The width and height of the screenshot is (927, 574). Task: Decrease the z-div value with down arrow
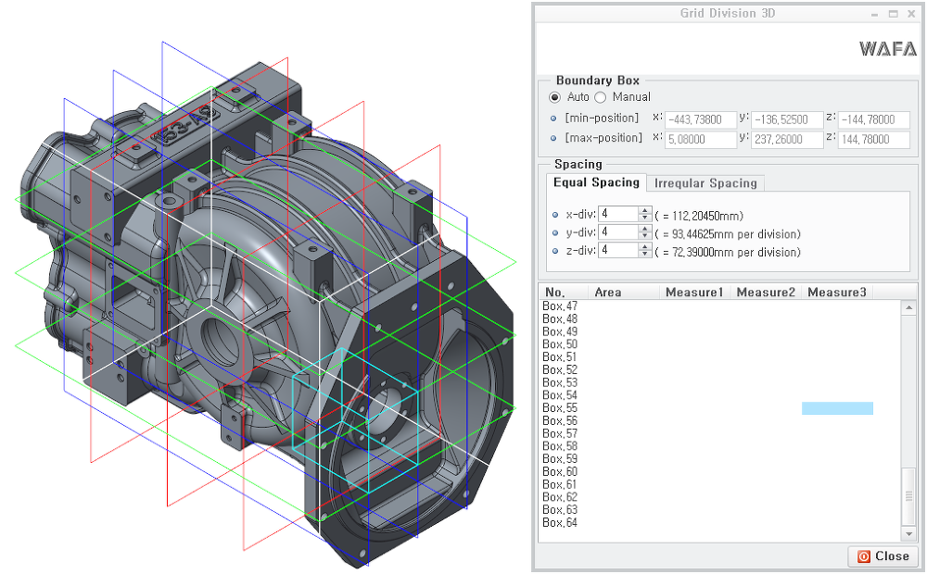click(645, 254)
